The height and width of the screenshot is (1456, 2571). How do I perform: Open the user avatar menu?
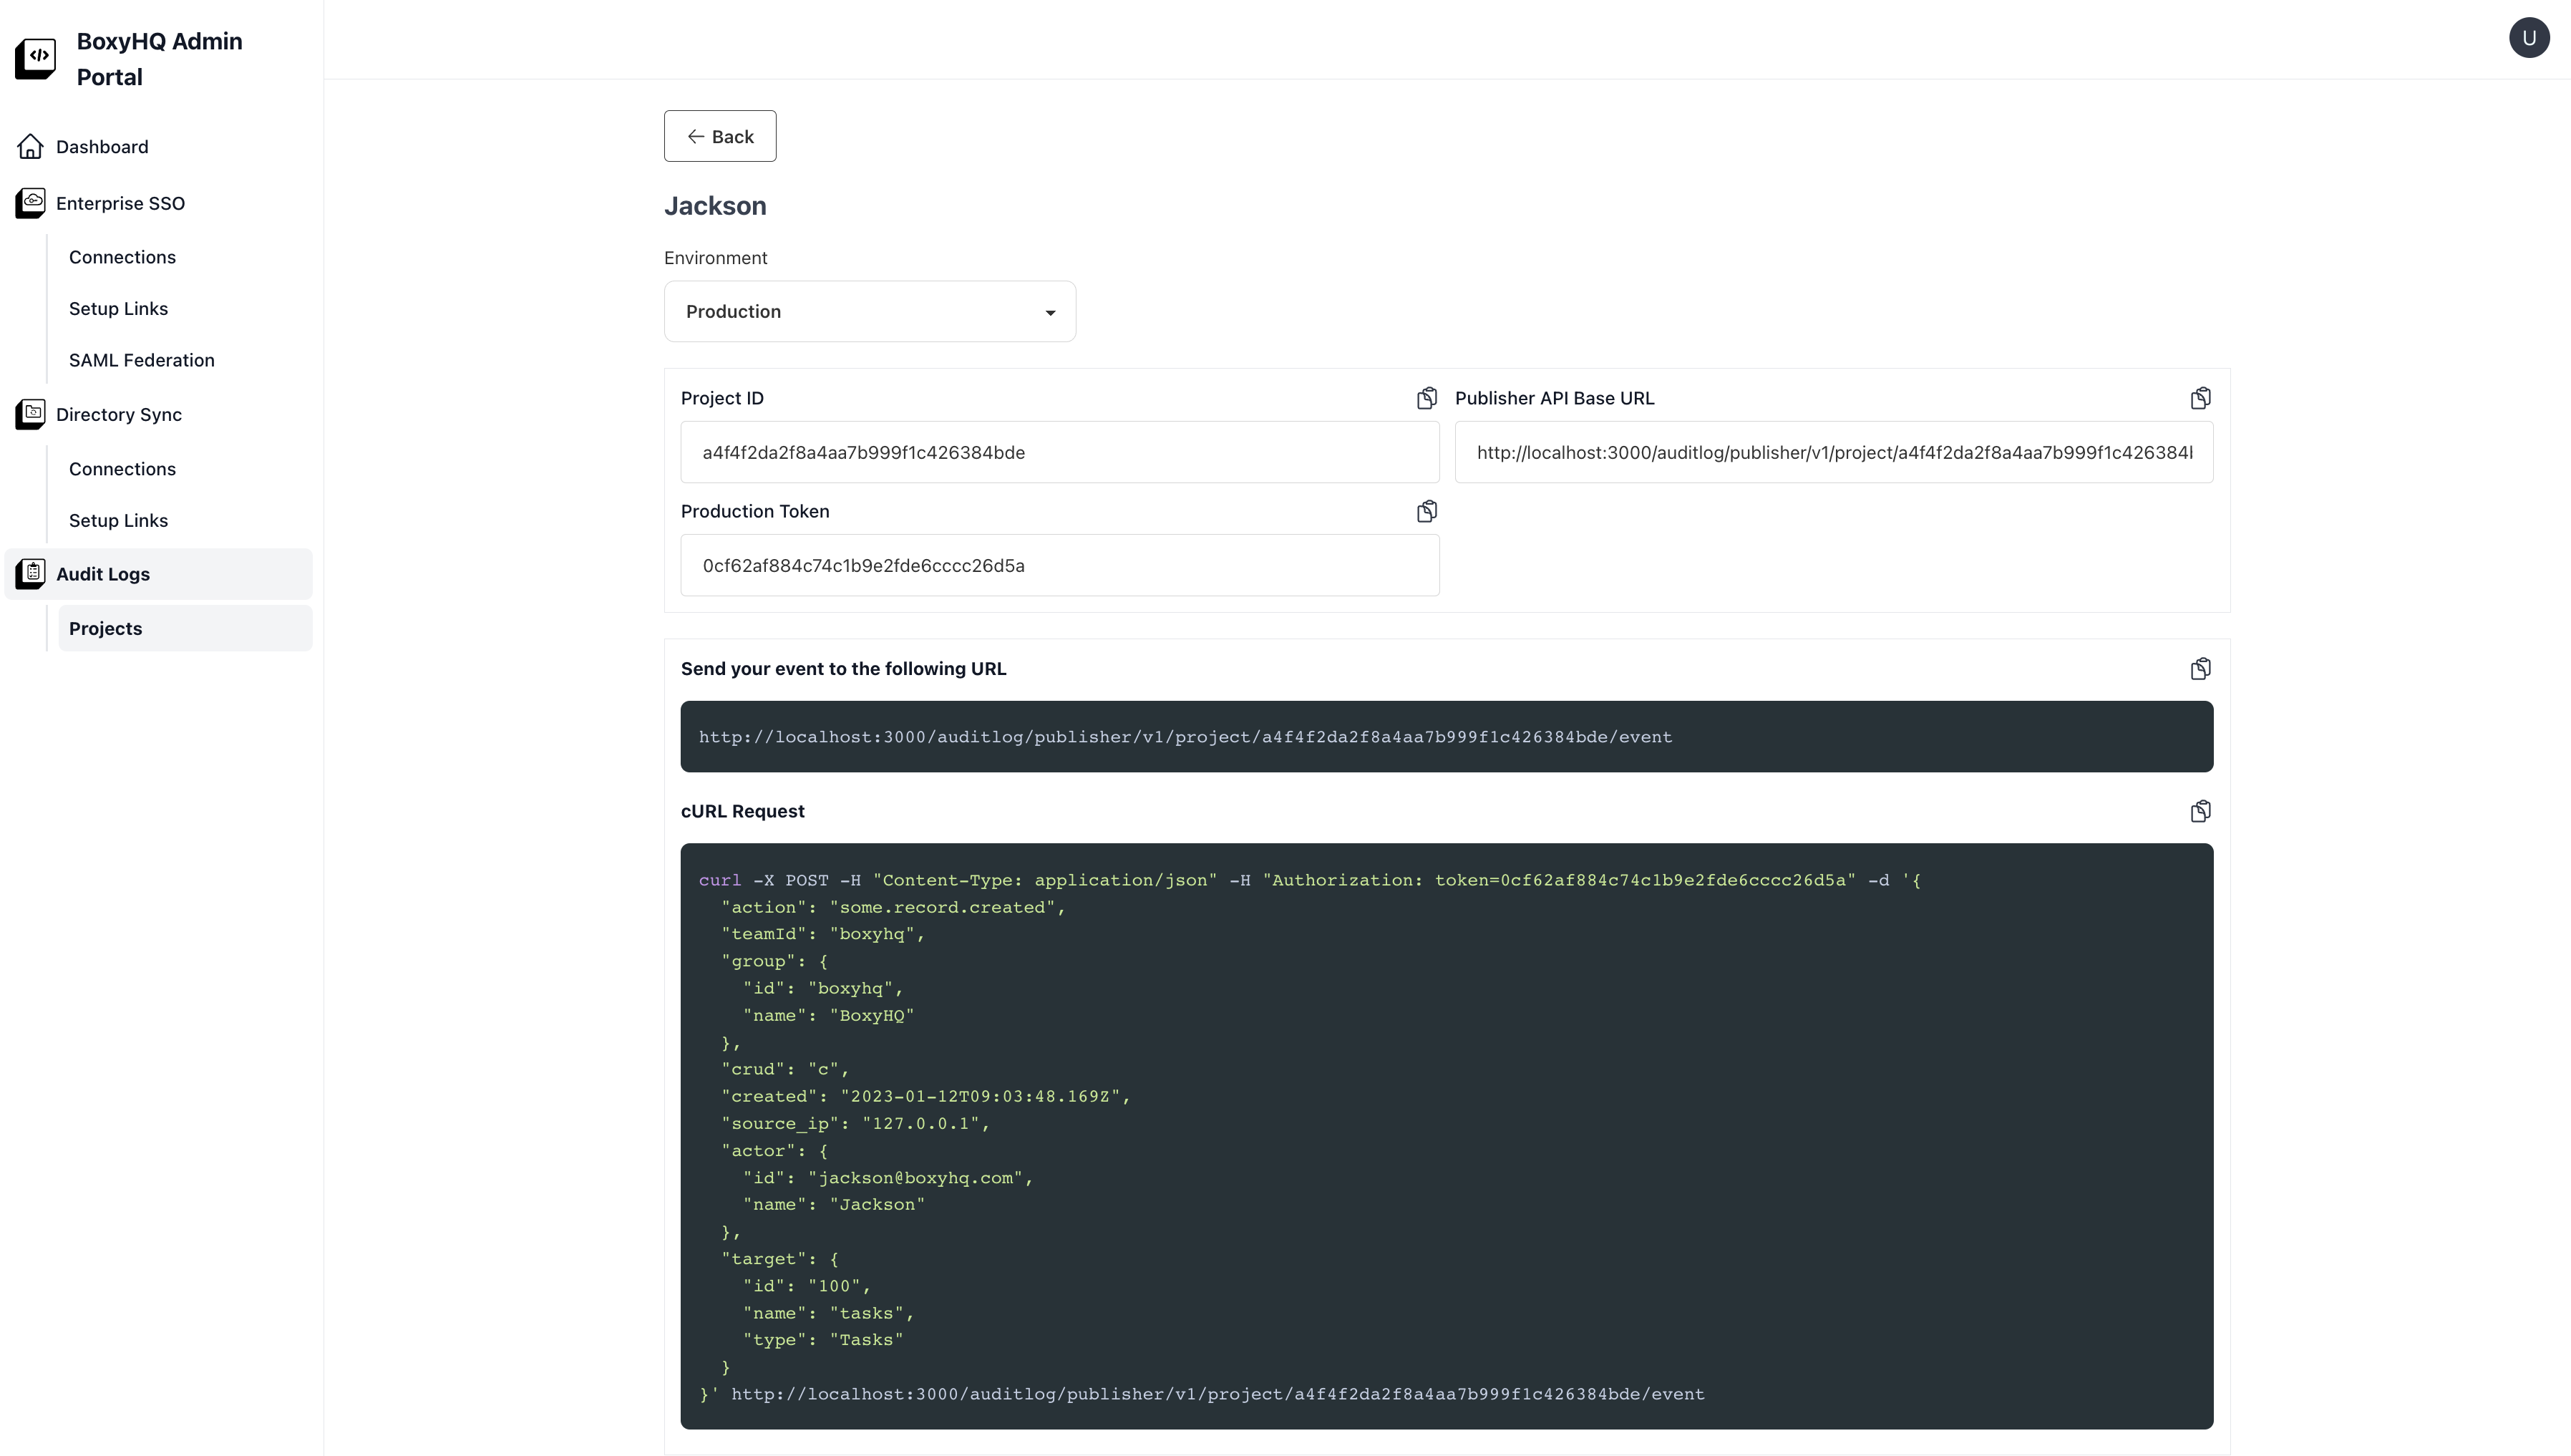[x=2528, y=38]
